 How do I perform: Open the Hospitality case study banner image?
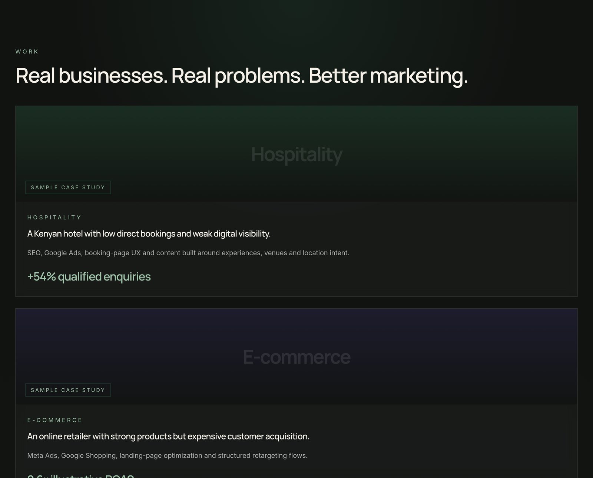pos(296,154)
